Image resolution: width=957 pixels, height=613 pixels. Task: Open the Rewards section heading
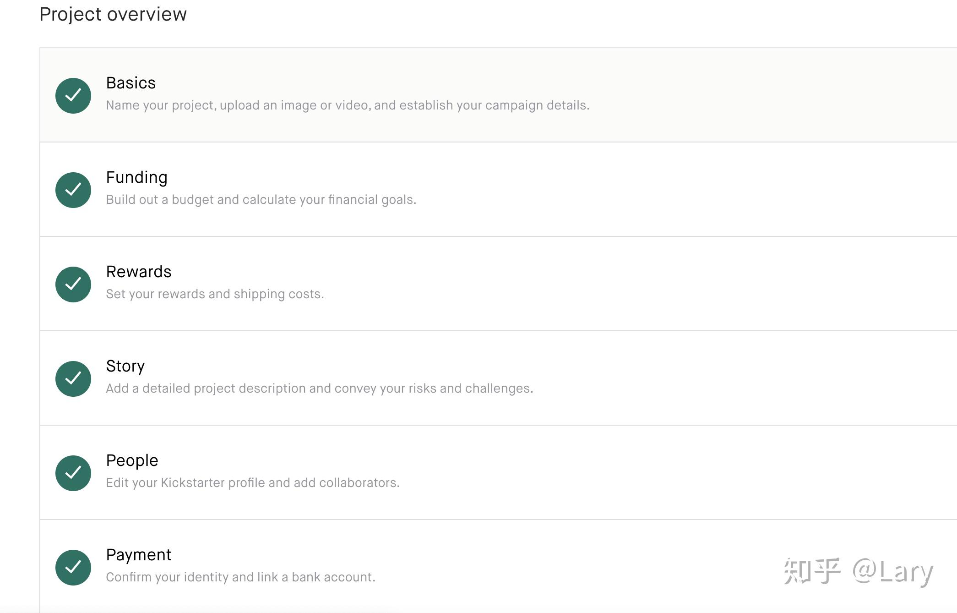pyautogui.click(x=138, y=272)
